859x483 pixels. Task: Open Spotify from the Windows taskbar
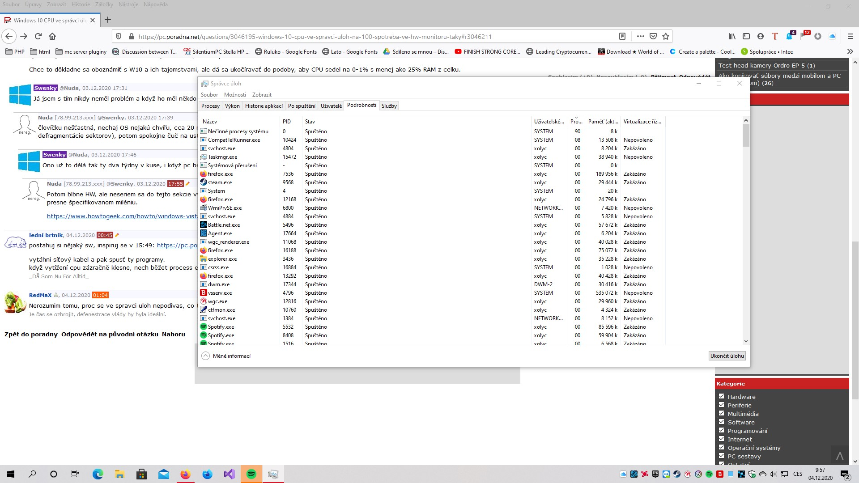pos(251,474)
